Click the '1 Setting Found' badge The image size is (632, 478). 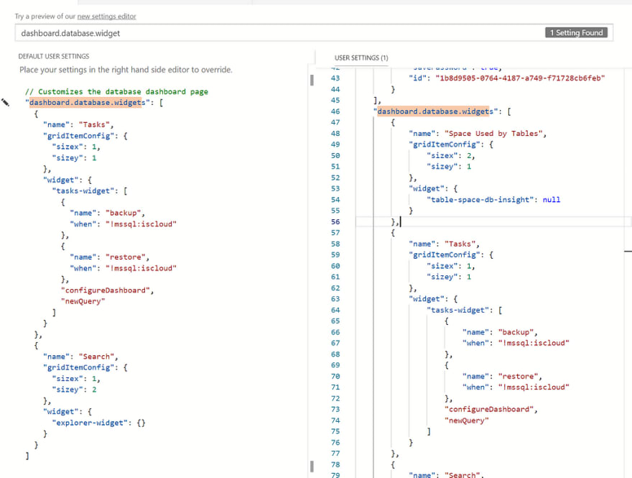click(x=576, y=32)
